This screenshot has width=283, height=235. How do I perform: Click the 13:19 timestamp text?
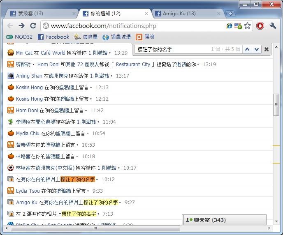click(x=209, y=65)
